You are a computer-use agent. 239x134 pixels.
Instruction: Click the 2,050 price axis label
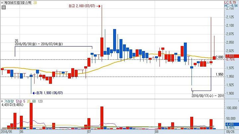tap(230, 42)
